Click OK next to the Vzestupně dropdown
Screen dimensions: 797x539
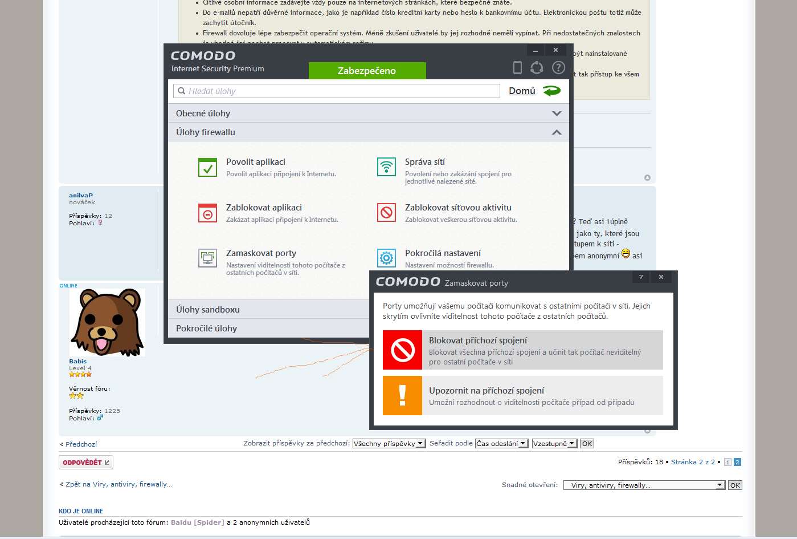tap(587, 444)
